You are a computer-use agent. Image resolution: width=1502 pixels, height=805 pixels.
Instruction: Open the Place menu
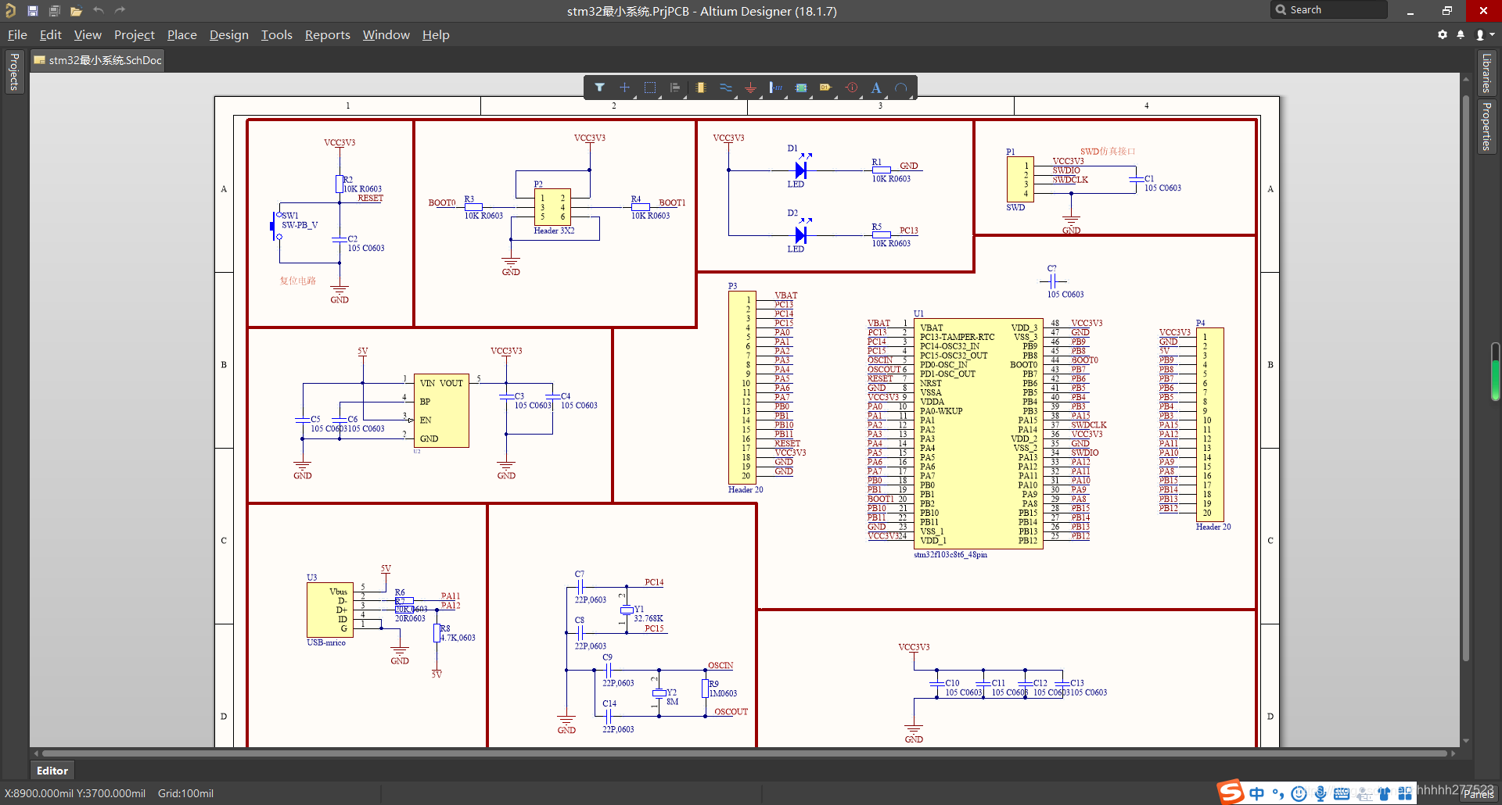point(182,35)
